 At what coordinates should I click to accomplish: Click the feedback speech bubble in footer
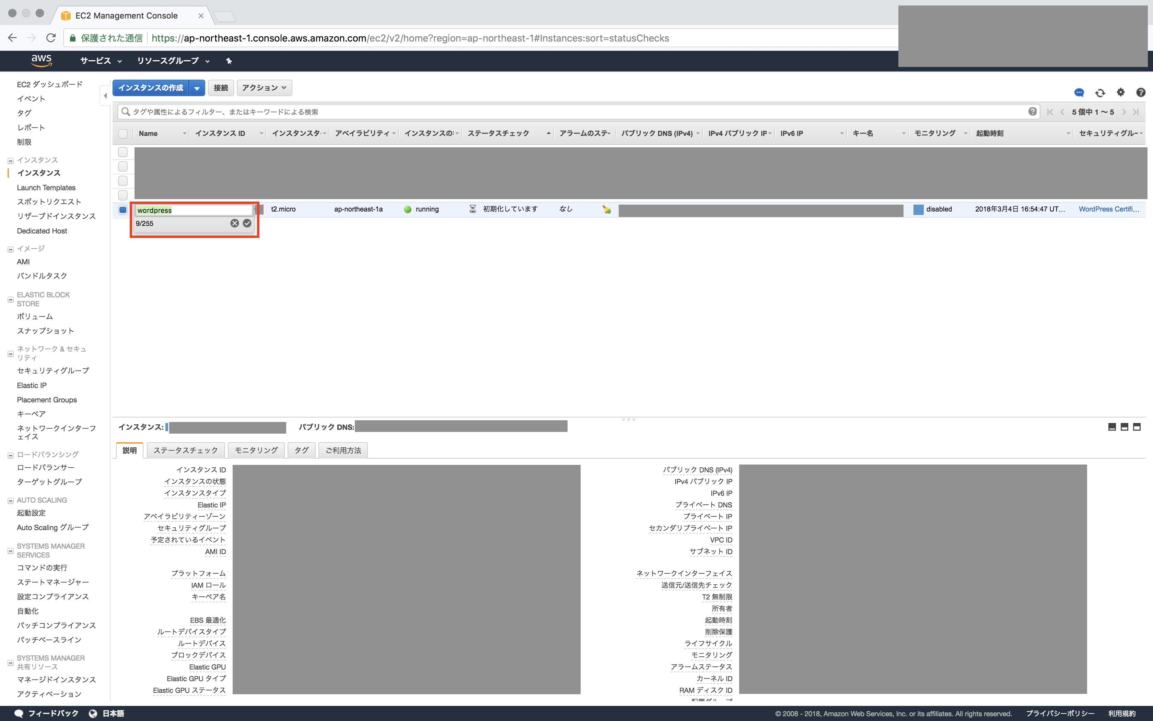19,713
